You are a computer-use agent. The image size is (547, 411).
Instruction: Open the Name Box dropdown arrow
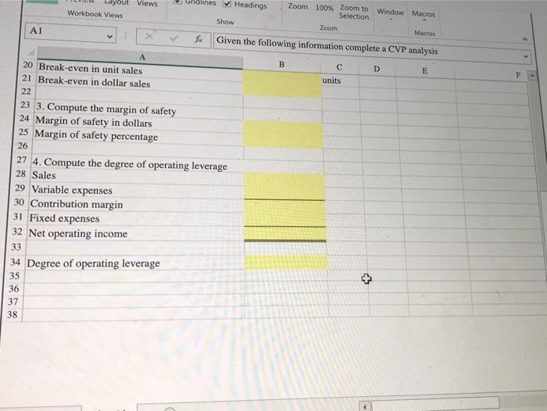[x=109, y=36]
